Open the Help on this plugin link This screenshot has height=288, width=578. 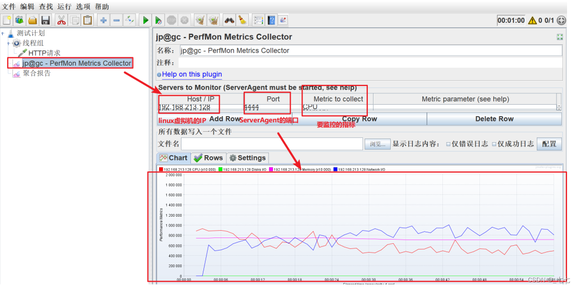click(x=192, y=74)
